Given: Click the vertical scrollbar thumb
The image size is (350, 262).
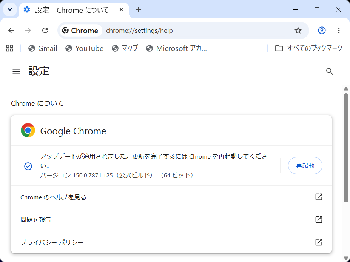Looking at the screenshot, I should click(x=346, y=148).
